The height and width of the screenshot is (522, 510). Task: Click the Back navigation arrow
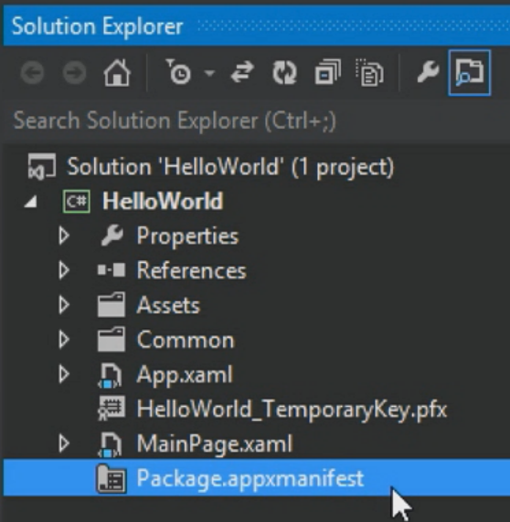(x=32, y=73)
